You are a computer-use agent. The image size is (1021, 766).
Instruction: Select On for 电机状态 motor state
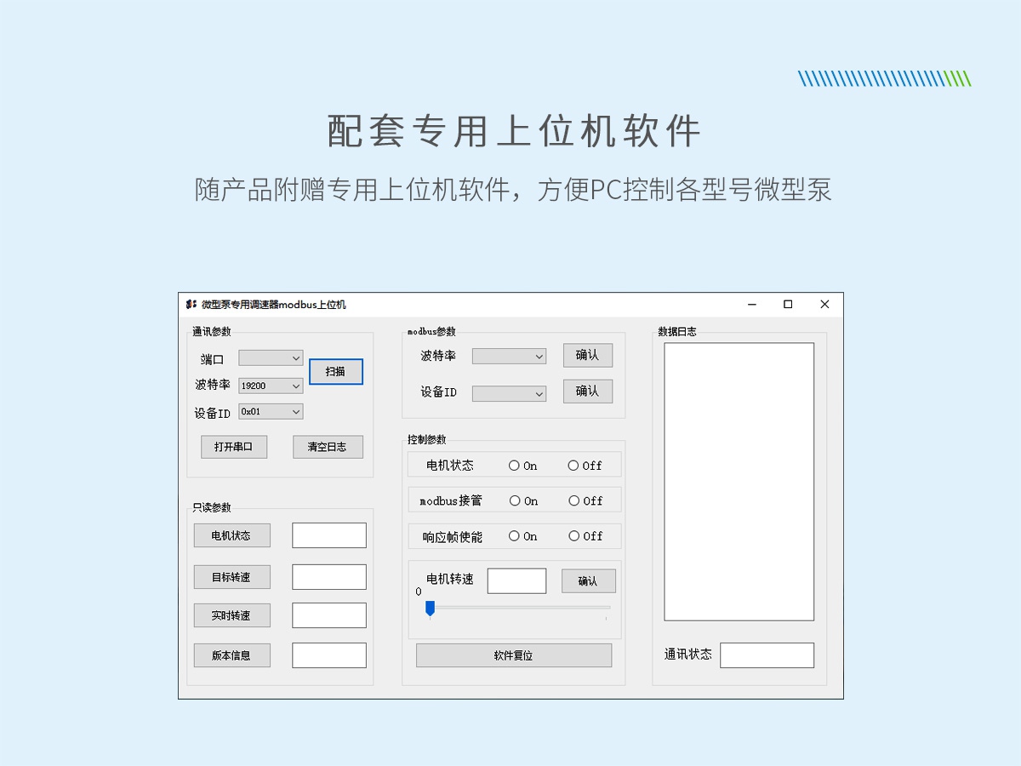coord(514,465)
